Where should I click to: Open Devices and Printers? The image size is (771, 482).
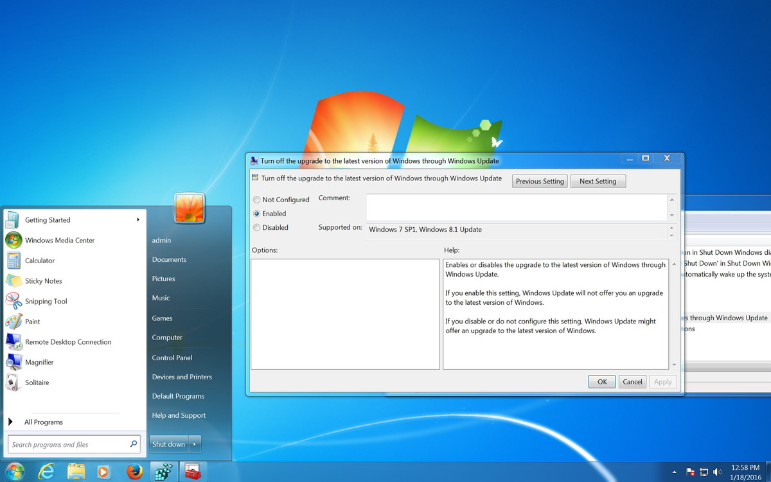click(x=182, y=377)
